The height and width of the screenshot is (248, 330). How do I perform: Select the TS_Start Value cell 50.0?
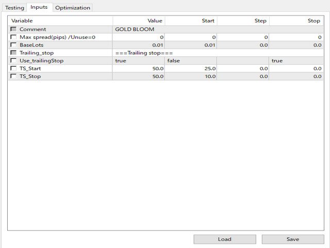pyautogui.click(x=139, y=69)
